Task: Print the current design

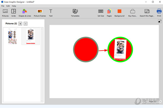Action: click(159, 13)
